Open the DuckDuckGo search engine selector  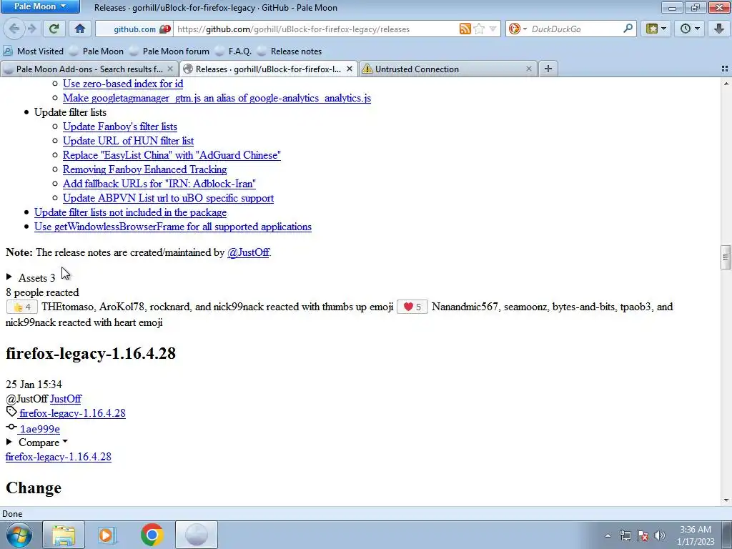pyautogui.click(x=518, y=29)
